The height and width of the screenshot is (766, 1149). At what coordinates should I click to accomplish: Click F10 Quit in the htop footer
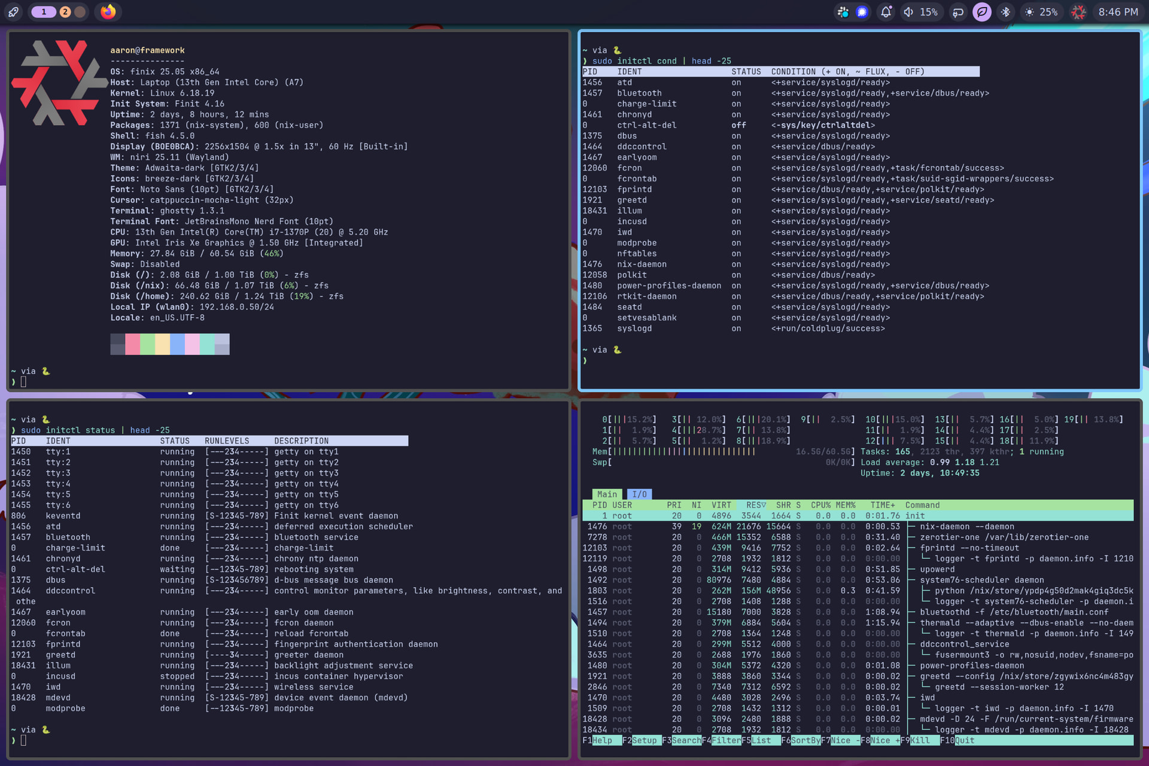point(964,740)
